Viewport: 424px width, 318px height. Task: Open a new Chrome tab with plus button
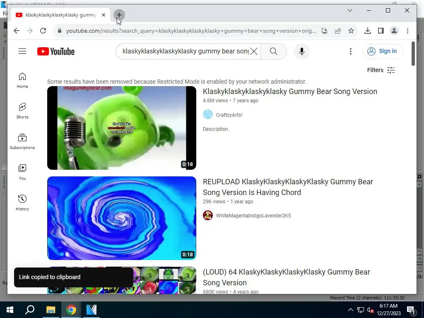[119, 15]
